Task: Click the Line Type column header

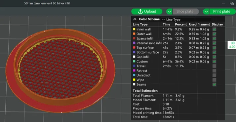Action: pos(140,24)
